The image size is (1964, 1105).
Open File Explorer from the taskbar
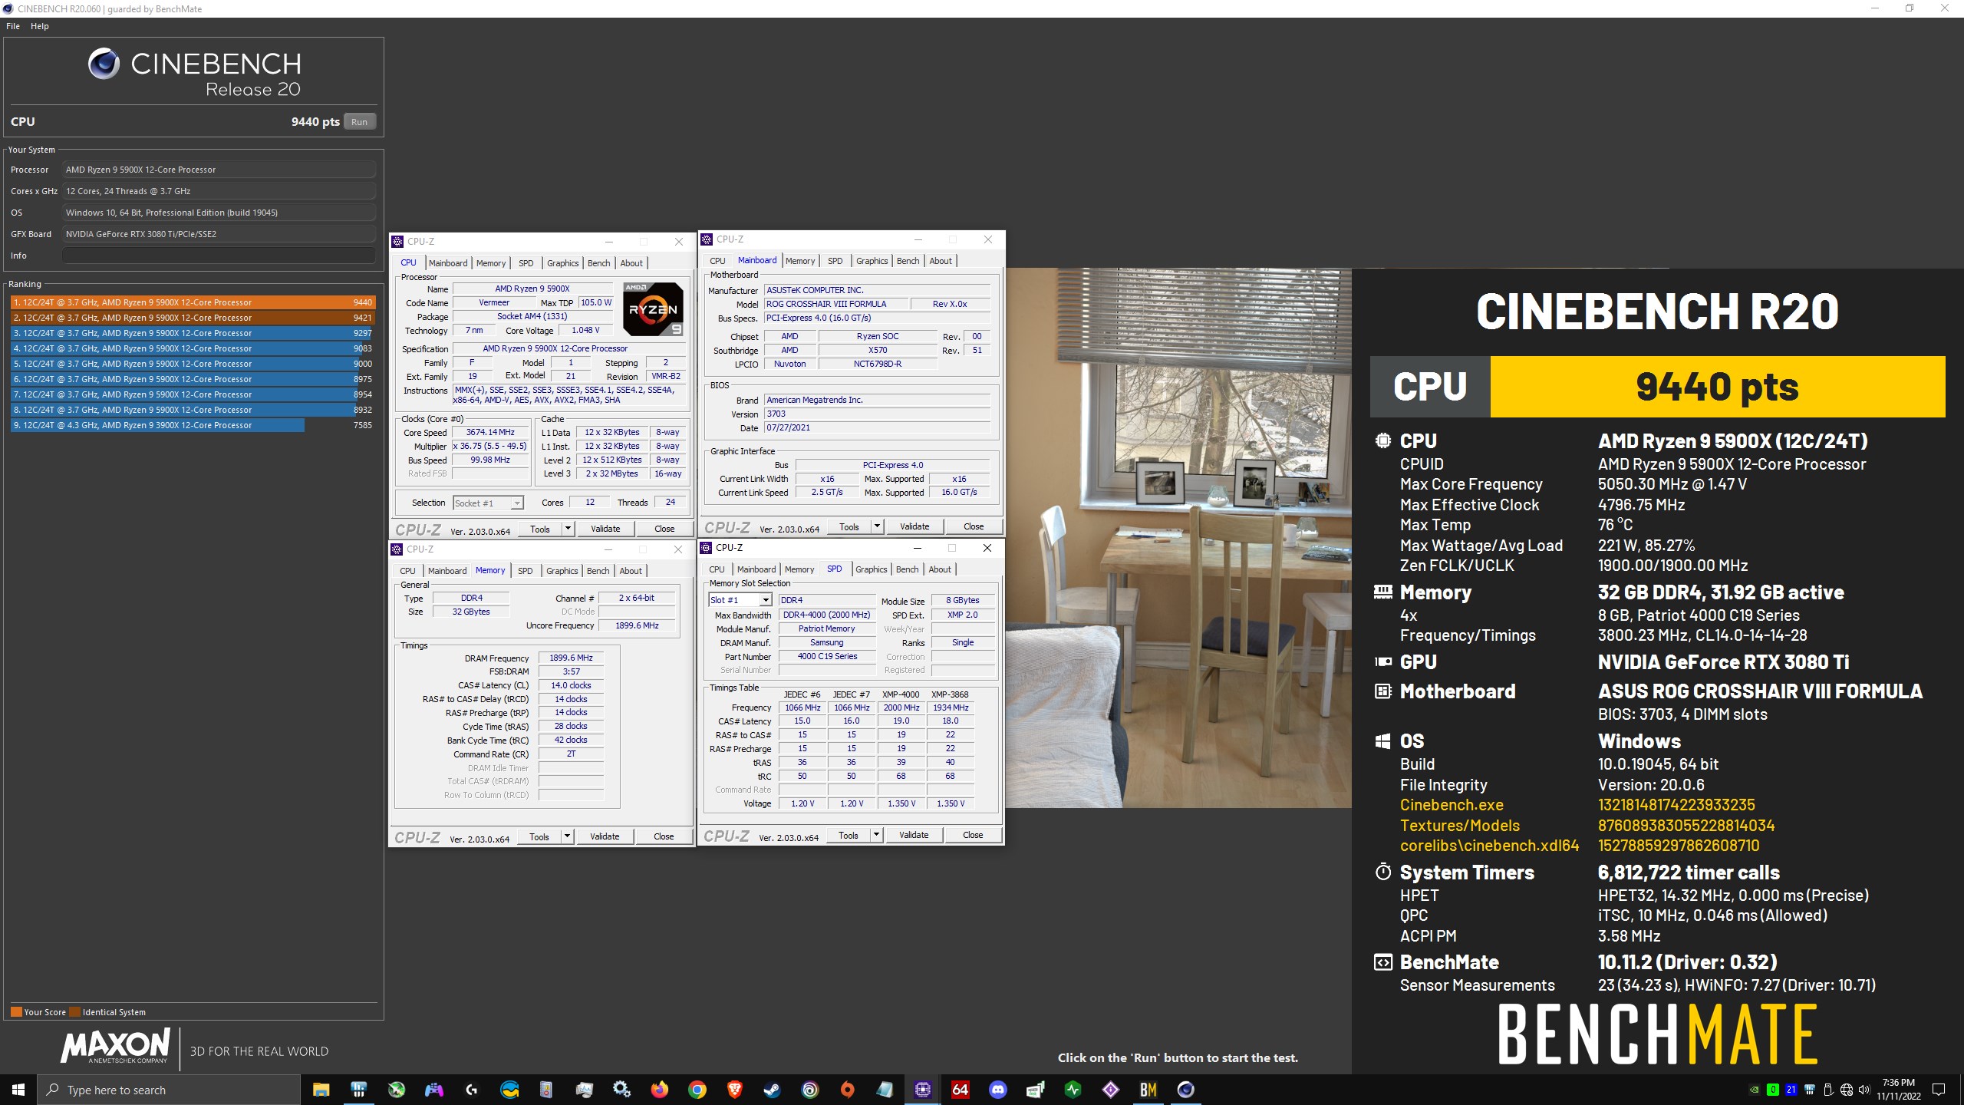pyautogui.click(x=321, y=1090)
